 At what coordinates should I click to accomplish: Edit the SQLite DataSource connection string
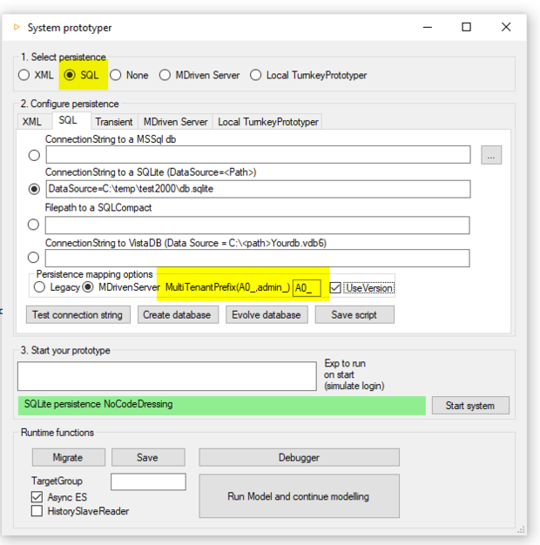259,189
